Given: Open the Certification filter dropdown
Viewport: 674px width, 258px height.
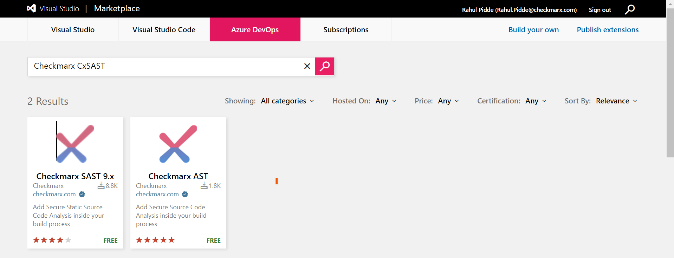Looking at the screenshot, I should point(536,101).
